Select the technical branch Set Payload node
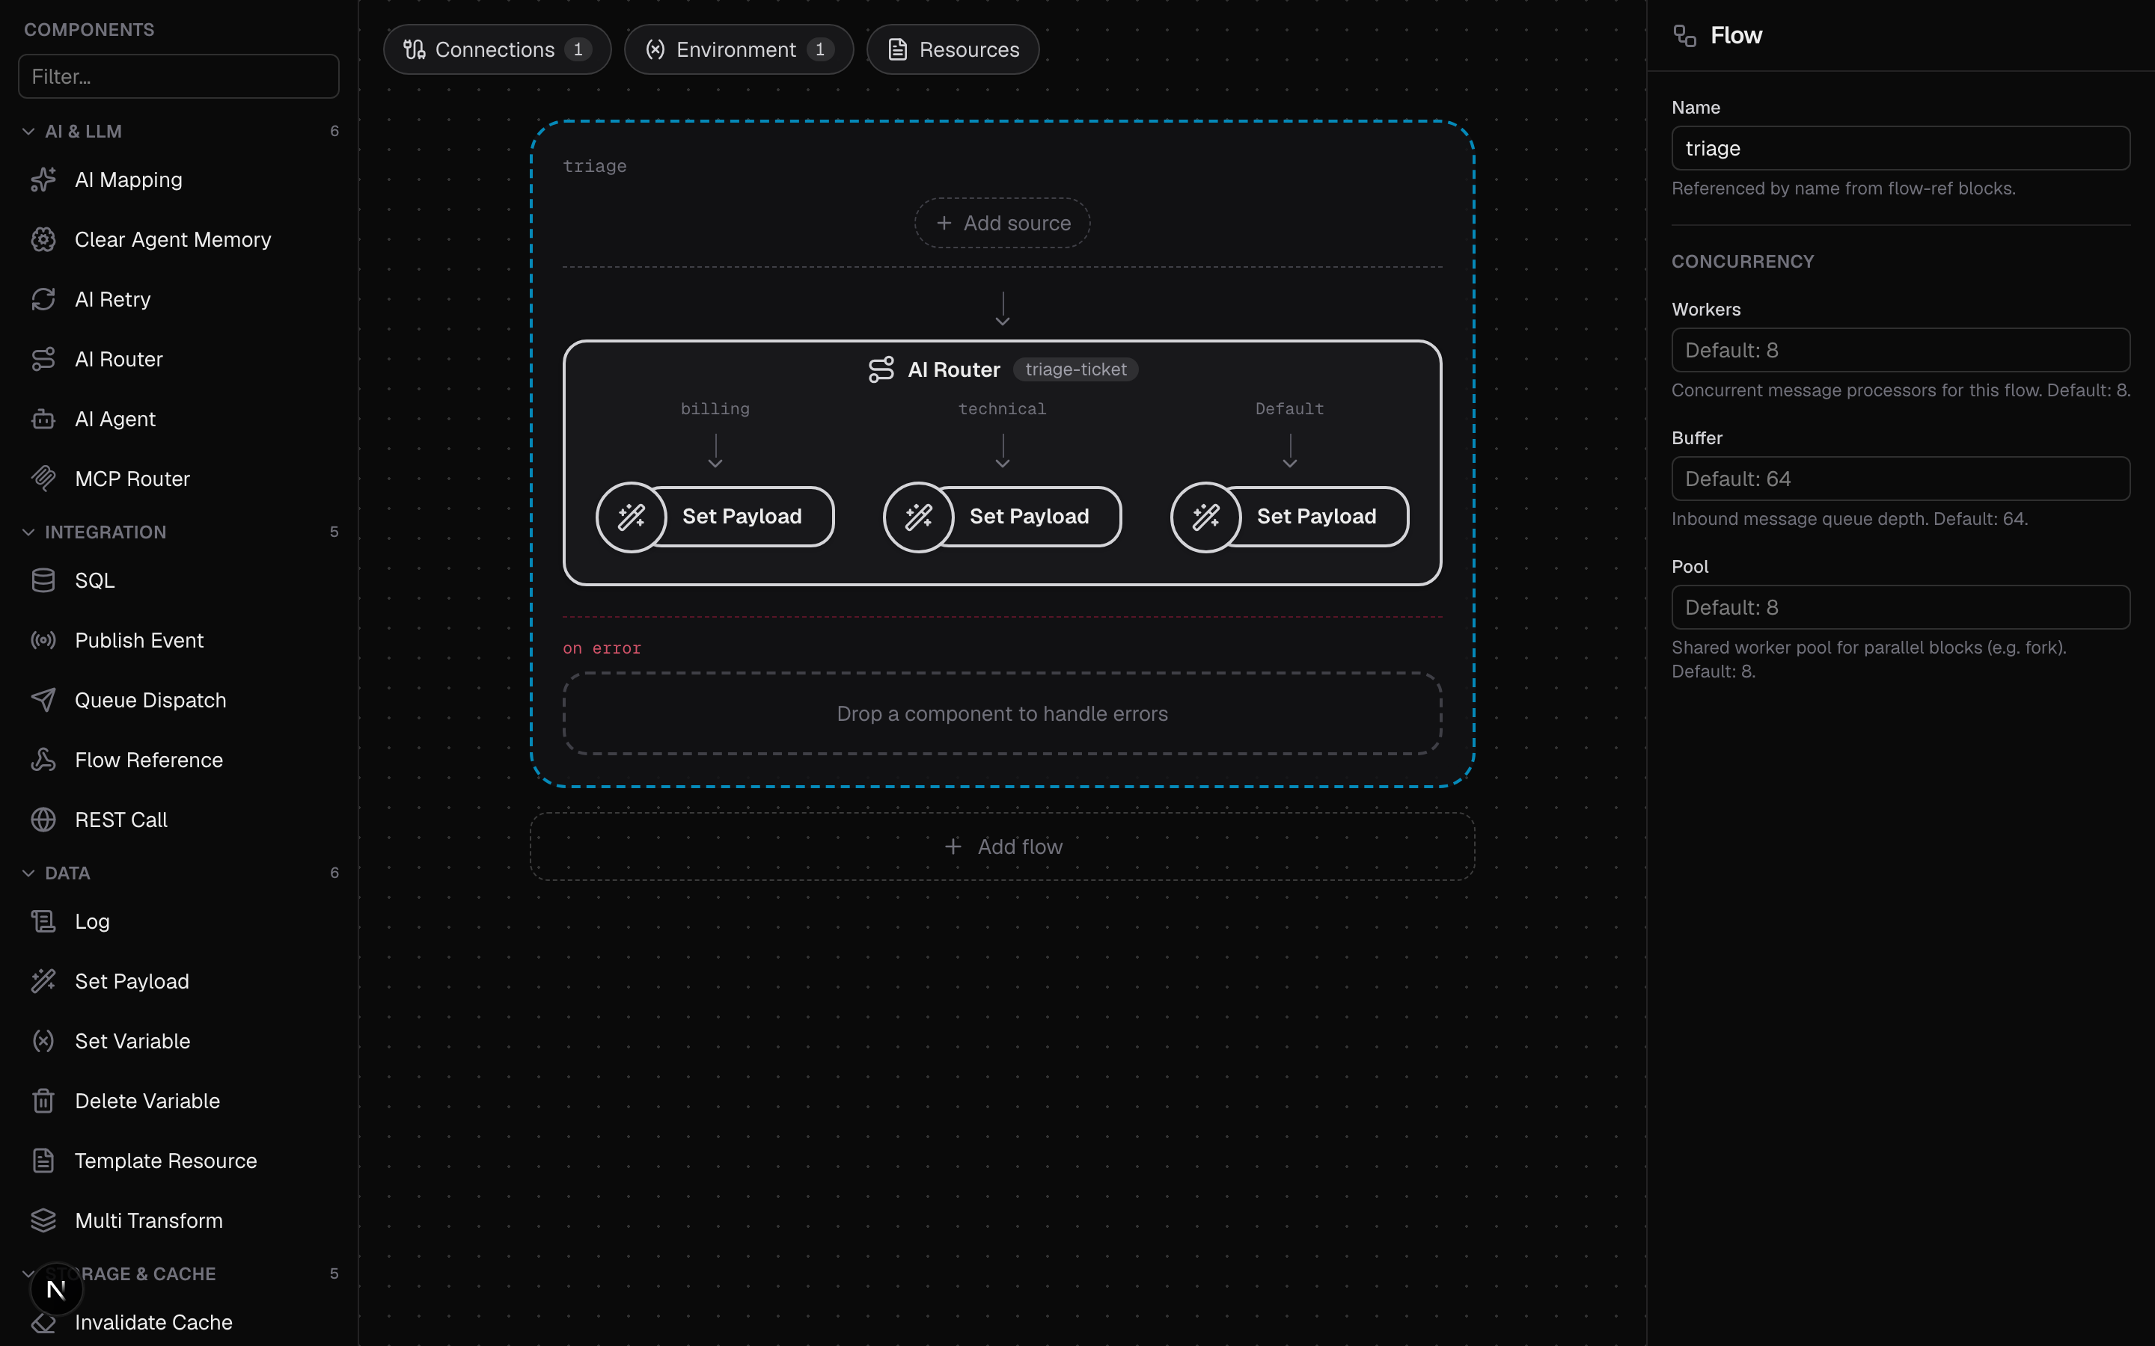 click(x=1003, y=516)
